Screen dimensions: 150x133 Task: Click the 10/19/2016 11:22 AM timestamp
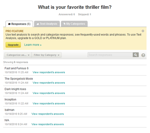16,103
